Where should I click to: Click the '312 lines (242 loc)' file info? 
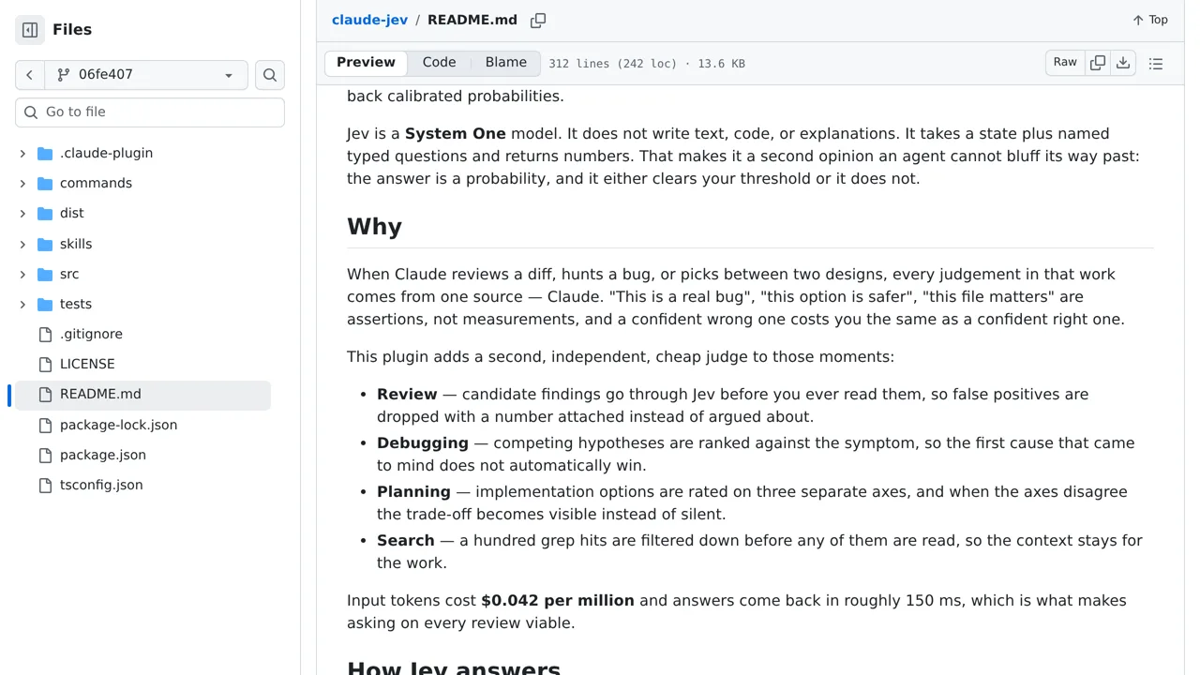[612, 64]
